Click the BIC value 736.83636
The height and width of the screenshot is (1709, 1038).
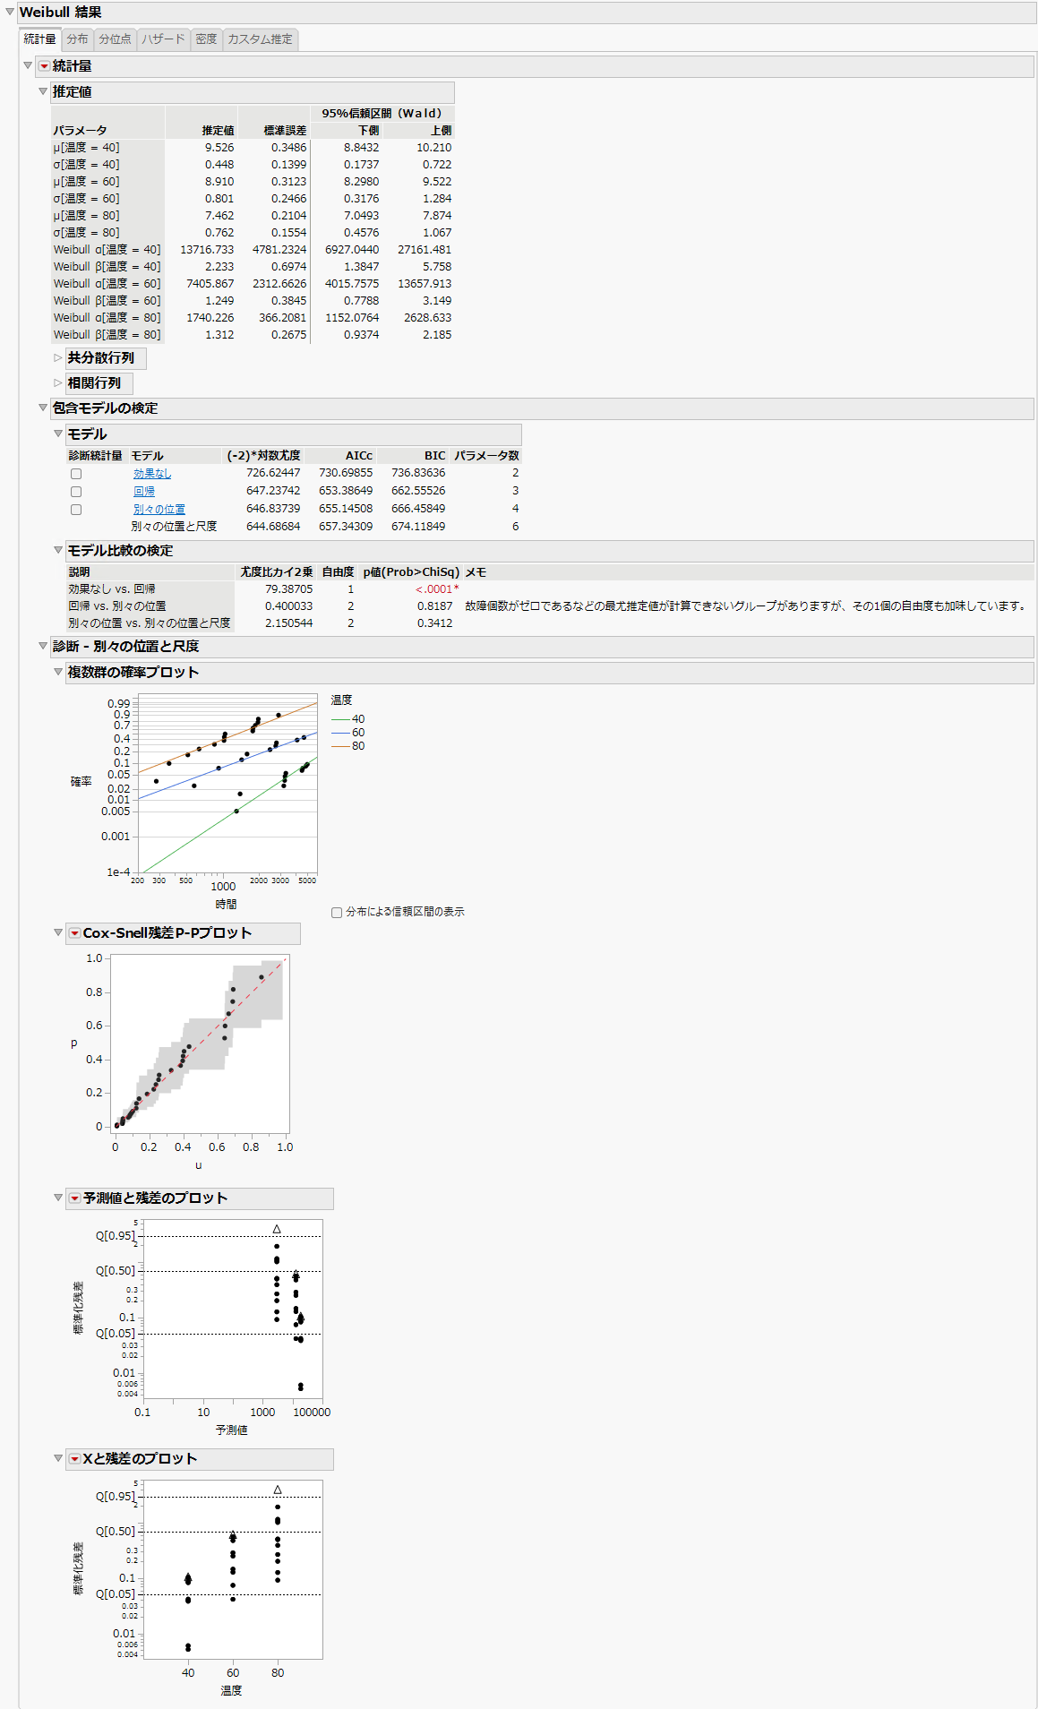pos(418,473)
